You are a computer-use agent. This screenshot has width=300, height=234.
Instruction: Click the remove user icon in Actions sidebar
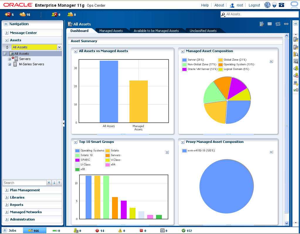click(296, 76)
